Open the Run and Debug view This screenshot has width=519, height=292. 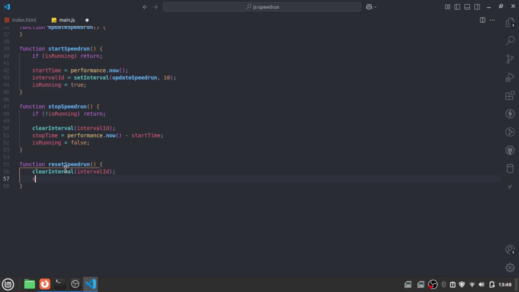tap(510, 77)
